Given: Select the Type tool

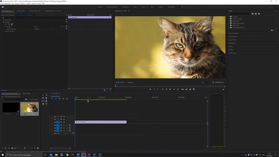Looking at the screenshot, I should click(x=46, y=104).
